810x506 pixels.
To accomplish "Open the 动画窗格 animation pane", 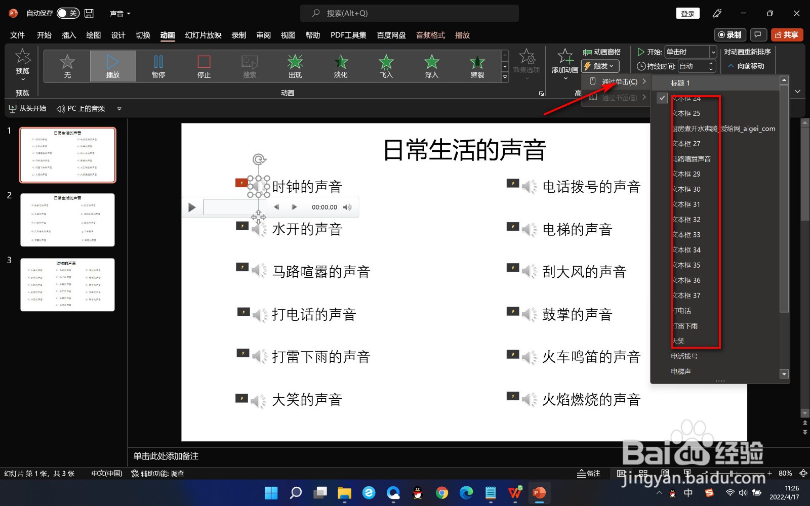I will (x=602, y=52).
